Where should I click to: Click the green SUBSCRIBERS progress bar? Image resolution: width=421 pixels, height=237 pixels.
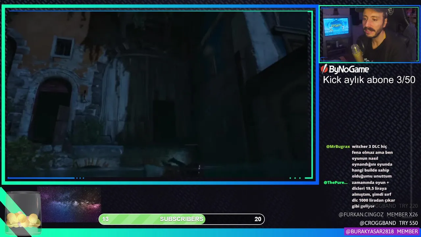click(x=182, y=219)
